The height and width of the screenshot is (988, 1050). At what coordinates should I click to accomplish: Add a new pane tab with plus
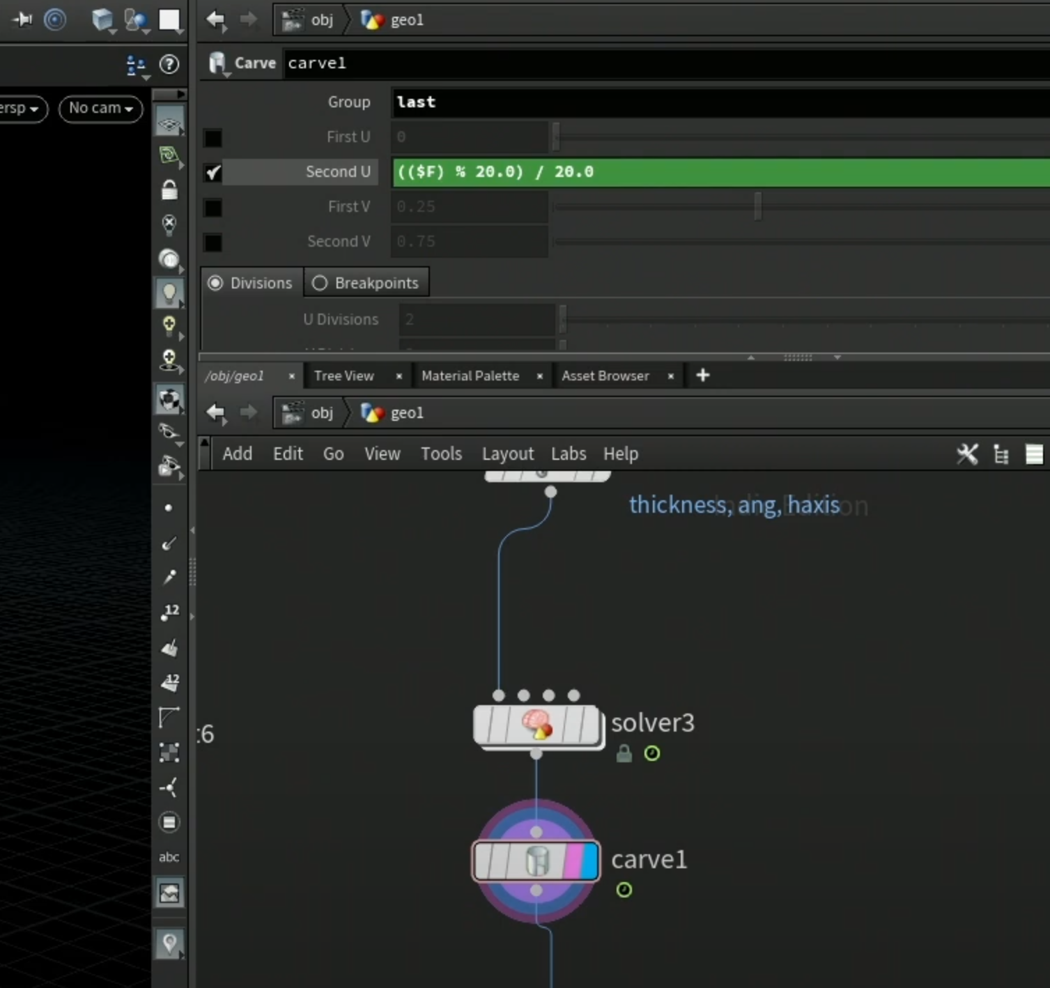coord(703,376)
